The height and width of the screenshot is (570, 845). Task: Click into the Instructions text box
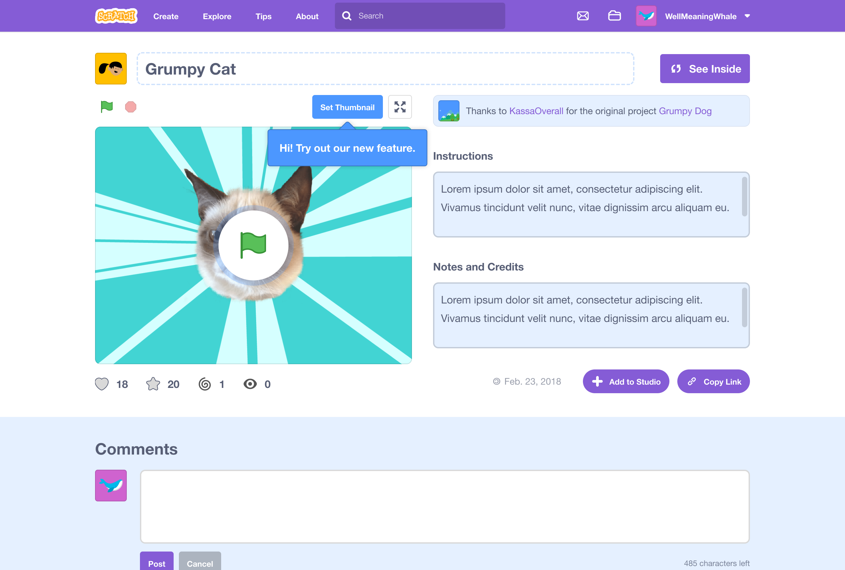(591, 205)
